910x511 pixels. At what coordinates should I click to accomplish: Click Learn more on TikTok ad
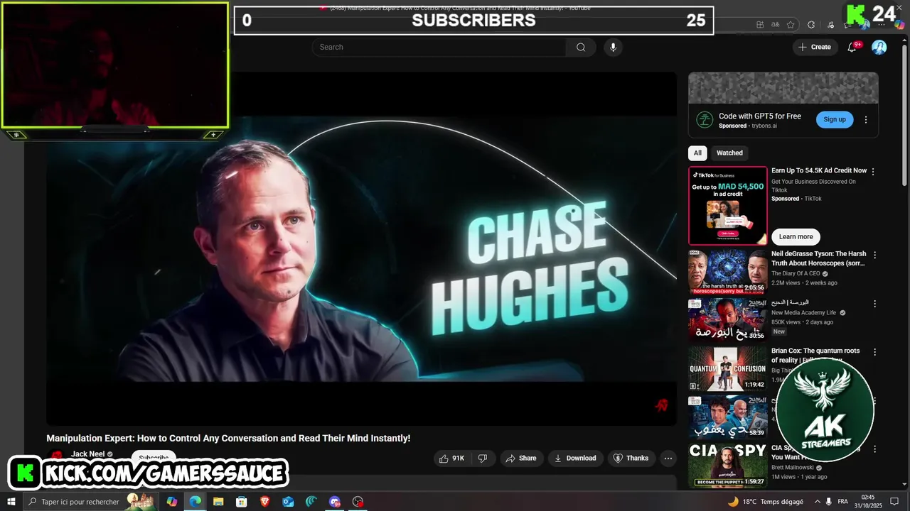coord(796,236)
